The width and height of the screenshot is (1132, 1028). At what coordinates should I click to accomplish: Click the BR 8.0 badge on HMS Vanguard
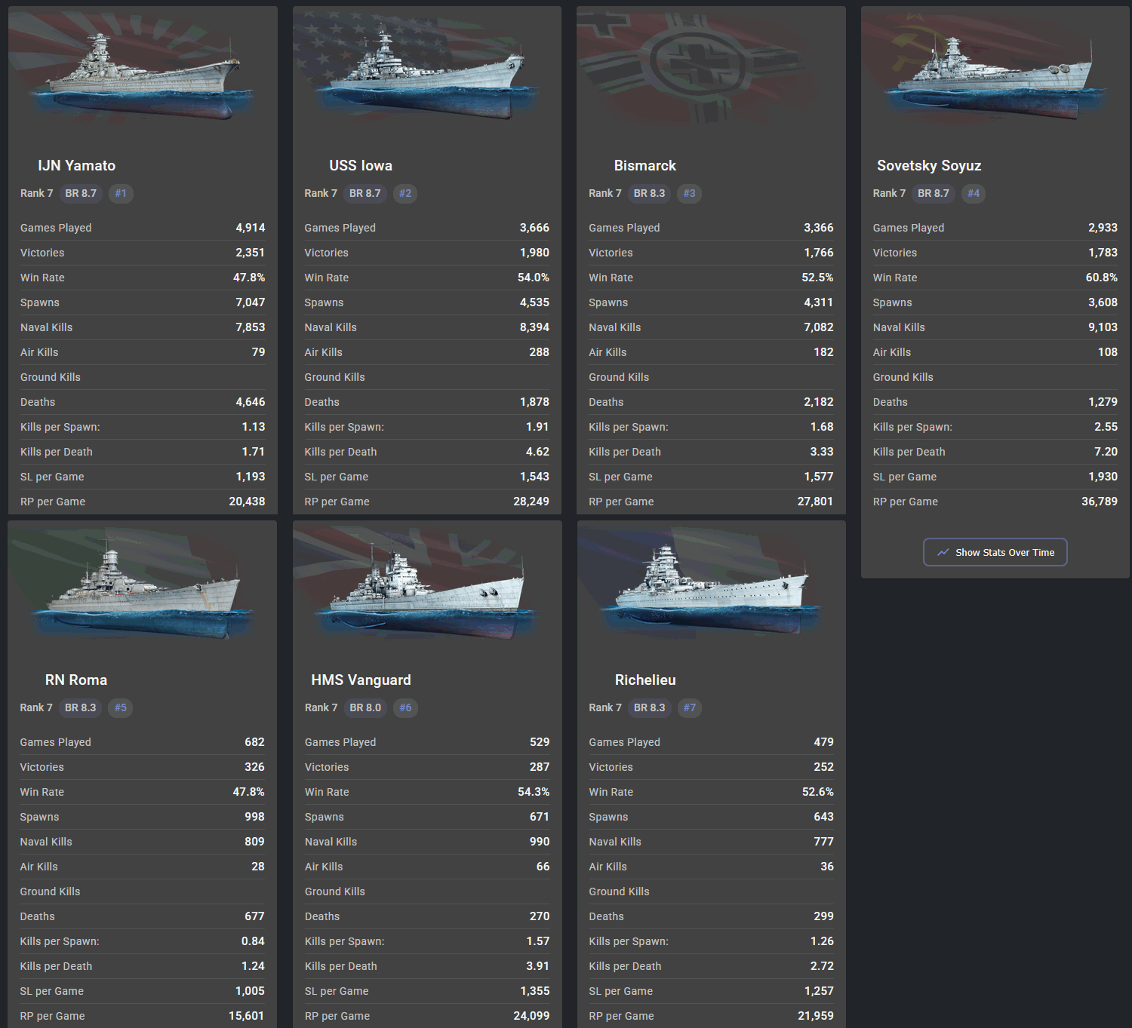pos(365,707)
